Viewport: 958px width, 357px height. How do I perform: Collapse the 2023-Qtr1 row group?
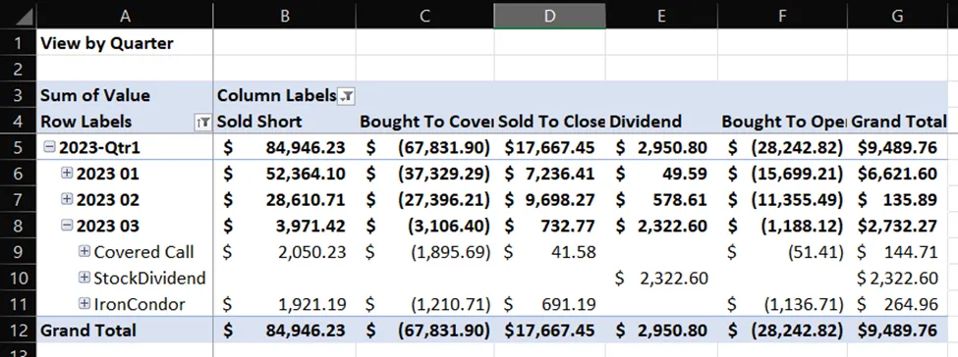[x=48, y=148]
